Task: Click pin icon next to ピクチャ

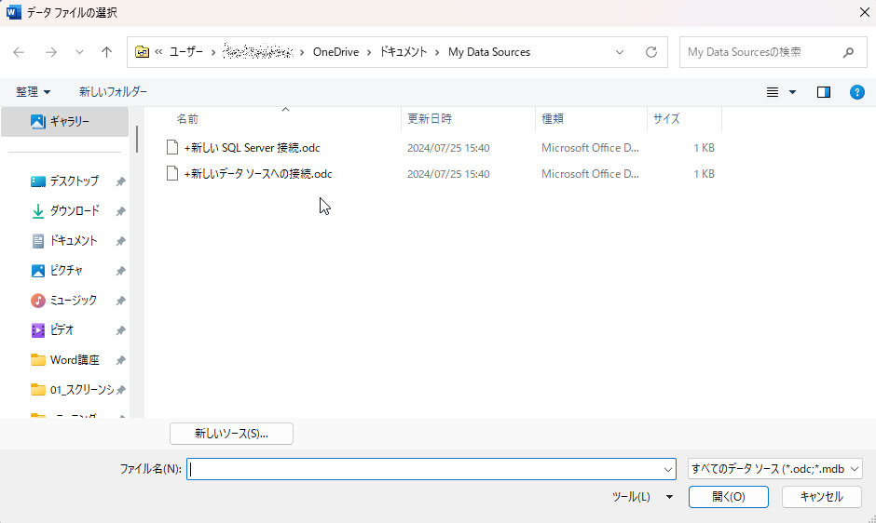Action: click(x=120, y=271)
